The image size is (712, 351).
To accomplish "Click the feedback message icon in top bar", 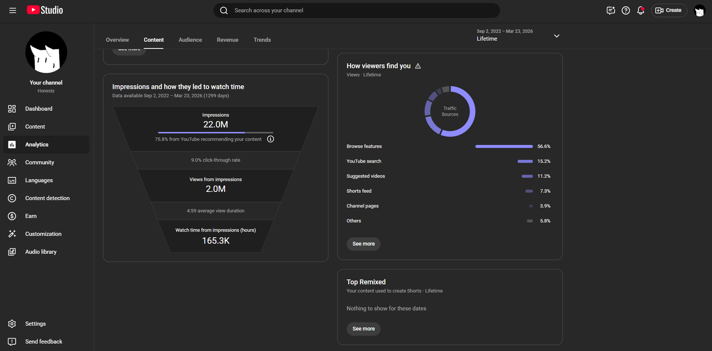I will click(x=611, y=10).
